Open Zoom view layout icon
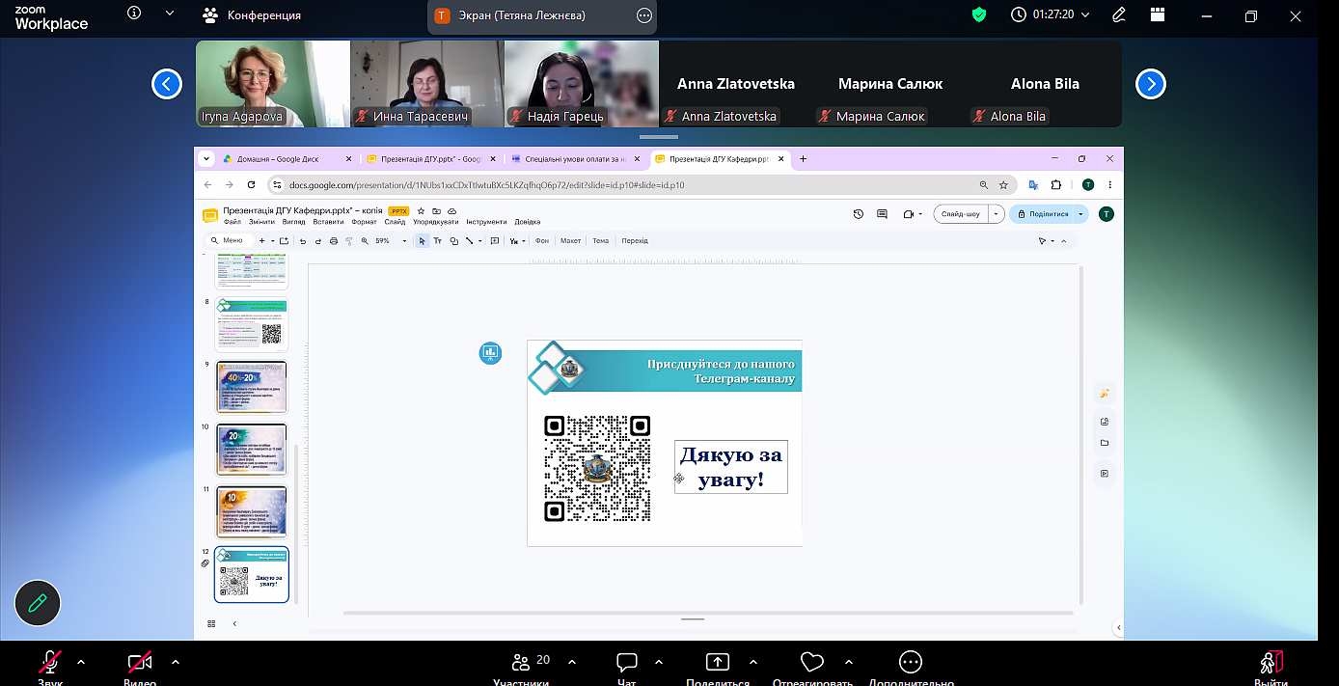Viewport: 1339px width, 686px height. coord(1158,14)
